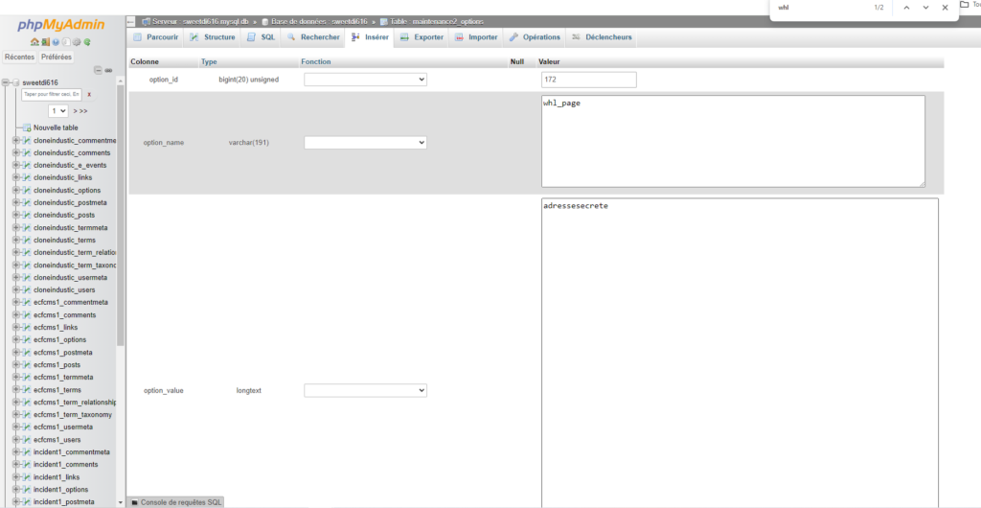Click Nouvelle table in the sidebar

coord(56,127)
